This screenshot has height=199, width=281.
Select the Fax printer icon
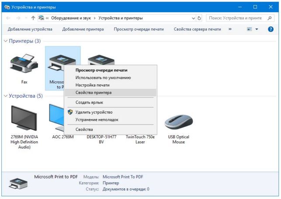[x=24, y=63]
